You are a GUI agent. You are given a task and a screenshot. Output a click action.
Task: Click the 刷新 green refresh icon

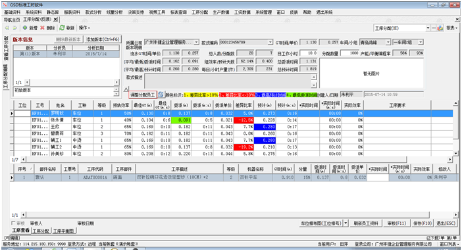(62, 28)
